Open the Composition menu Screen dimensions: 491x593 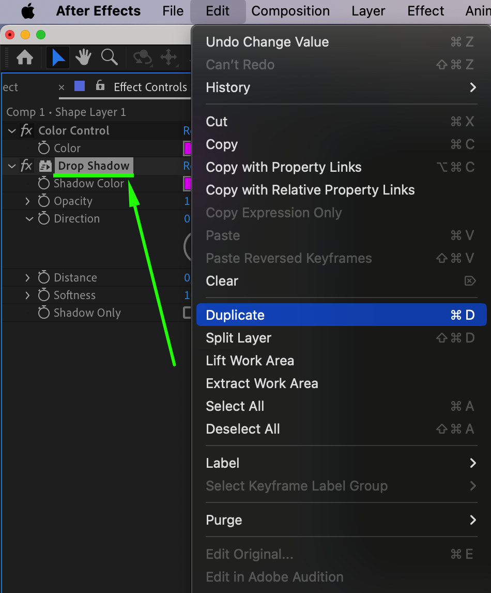click(x=290, y=11)
